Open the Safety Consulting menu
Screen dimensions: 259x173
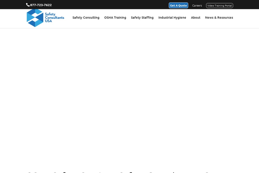(x=86, y=18)
